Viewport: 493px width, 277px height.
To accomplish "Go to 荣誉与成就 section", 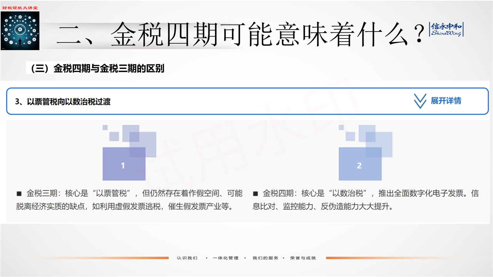I will coord(303,258).
